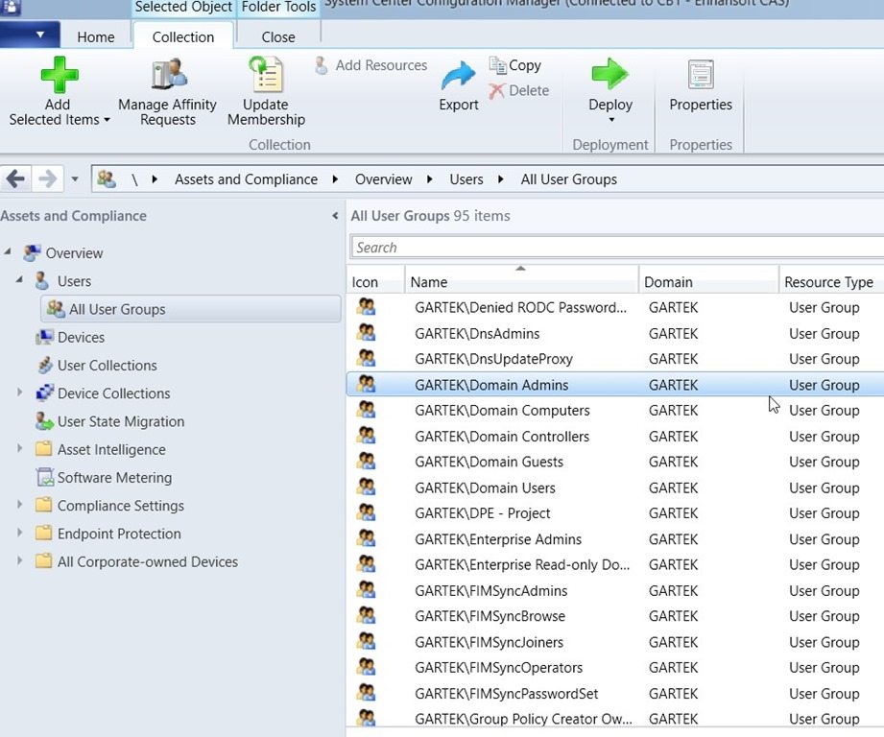The width and height of the screenshot is (884, 737).
Task: Expand the Endpoint Protection node
Action: (20, 532)
